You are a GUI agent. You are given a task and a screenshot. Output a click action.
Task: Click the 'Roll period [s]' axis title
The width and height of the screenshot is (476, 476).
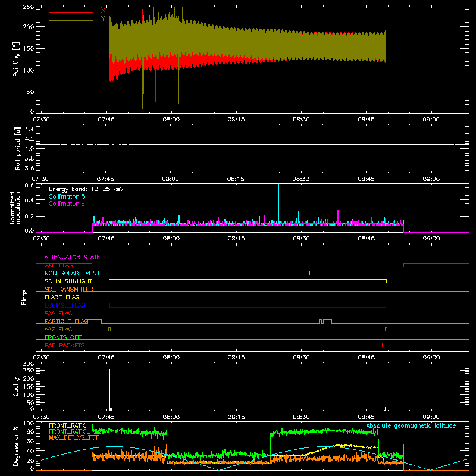coord(17,148)
